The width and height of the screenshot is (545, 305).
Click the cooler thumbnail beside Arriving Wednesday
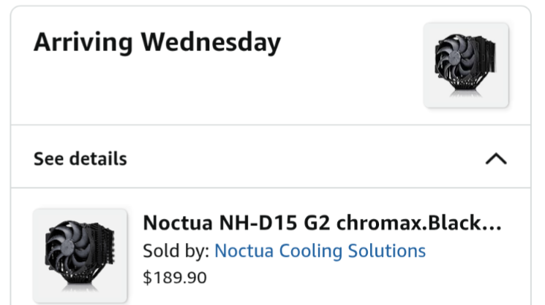click(x=466, y=65)
